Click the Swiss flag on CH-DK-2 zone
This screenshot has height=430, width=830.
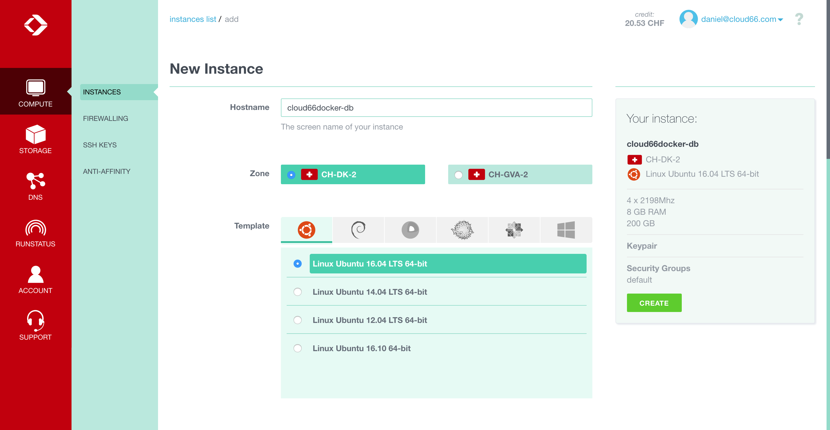[309, 174]
